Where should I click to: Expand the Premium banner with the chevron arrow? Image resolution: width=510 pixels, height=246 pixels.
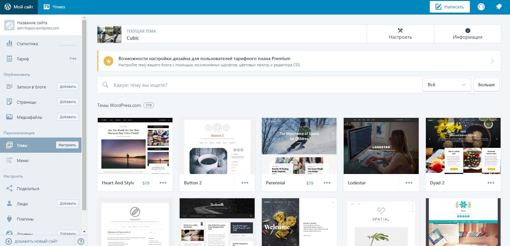(492, 61)
